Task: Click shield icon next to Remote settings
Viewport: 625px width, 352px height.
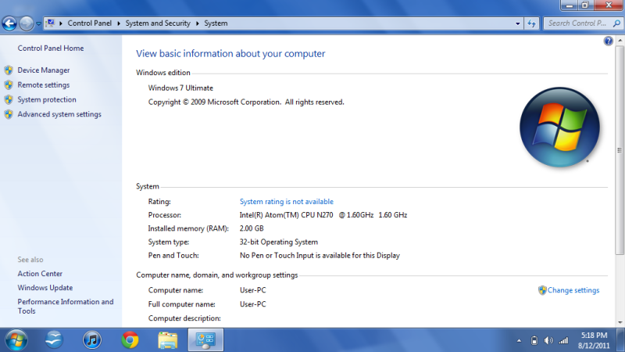Action: click(9, 85)
